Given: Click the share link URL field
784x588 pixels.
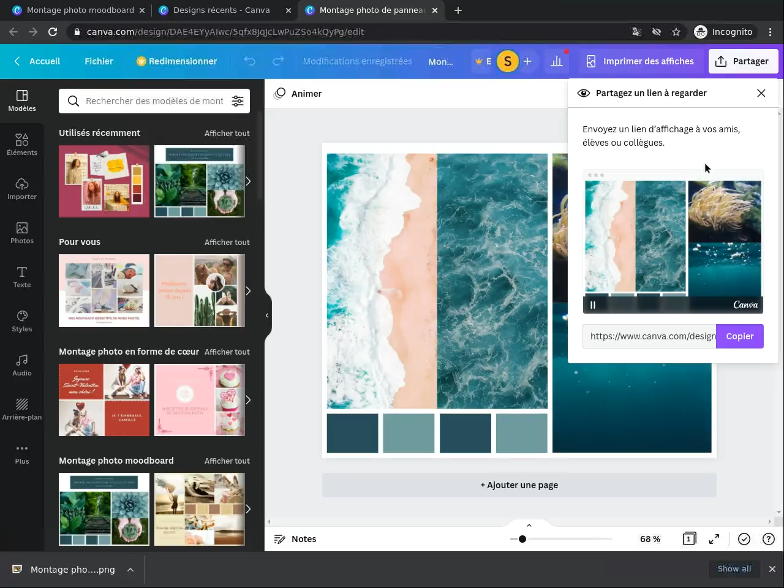Looking at the screenshot, I should pos(649,336).
